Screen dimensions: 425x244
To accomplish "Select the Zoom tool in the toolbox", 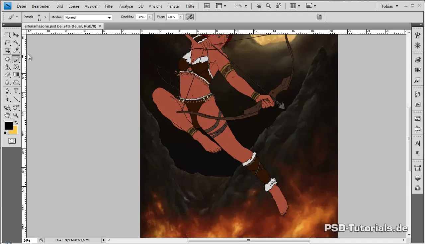I will (16, 115).
